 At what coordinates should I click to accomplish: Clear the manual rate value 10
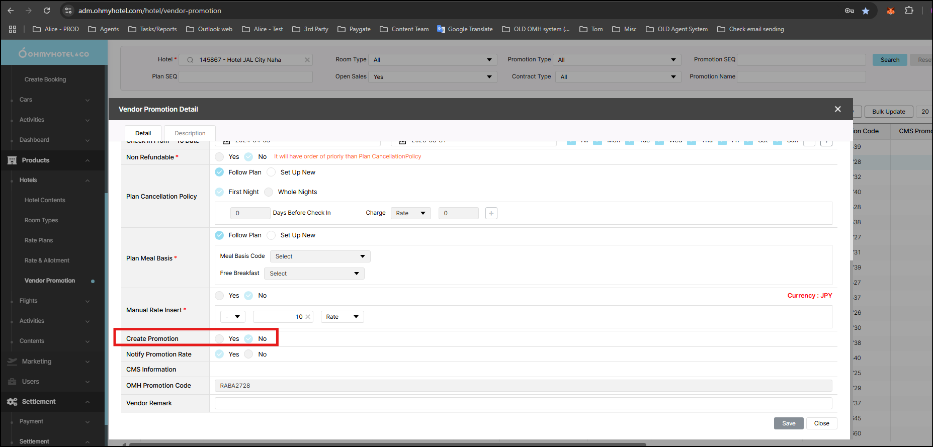click(308, 317)
